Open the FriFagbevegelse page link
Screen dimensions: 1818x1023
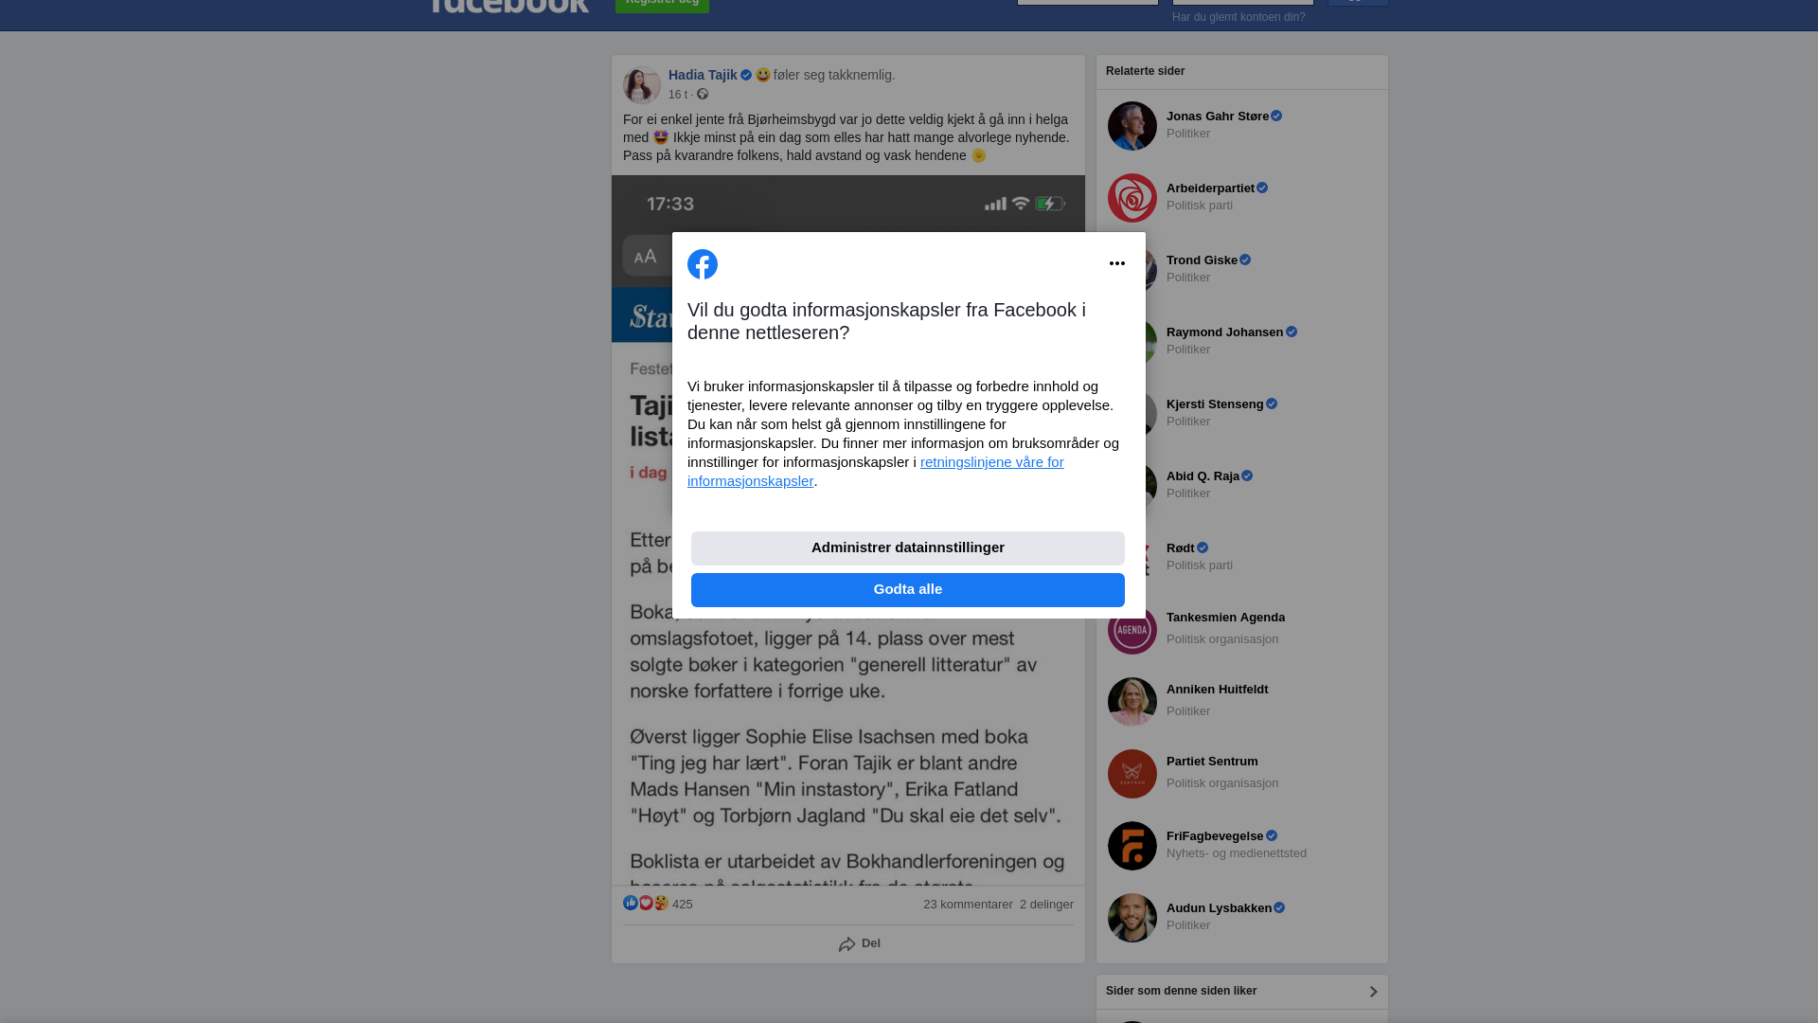tap(1215, 836)
